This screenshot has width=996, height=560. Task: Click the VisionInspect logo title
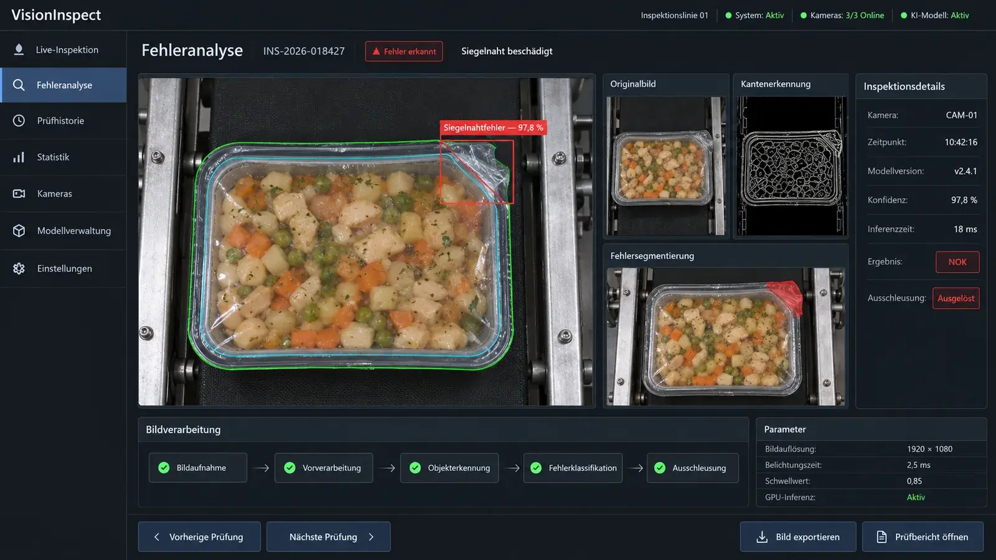click(56, 15)
